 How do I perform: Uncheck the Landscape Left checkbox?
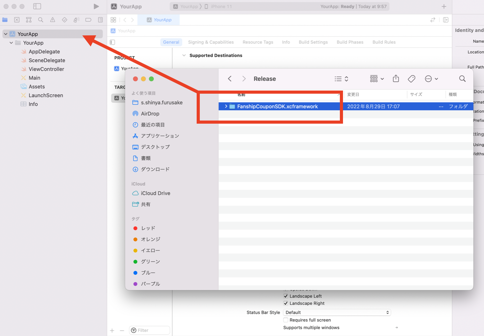click(x=286, y=296)
